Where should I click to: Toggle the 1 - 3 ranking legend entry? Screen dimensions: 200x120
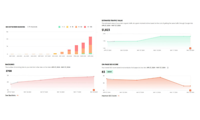[x=61, y=27]
